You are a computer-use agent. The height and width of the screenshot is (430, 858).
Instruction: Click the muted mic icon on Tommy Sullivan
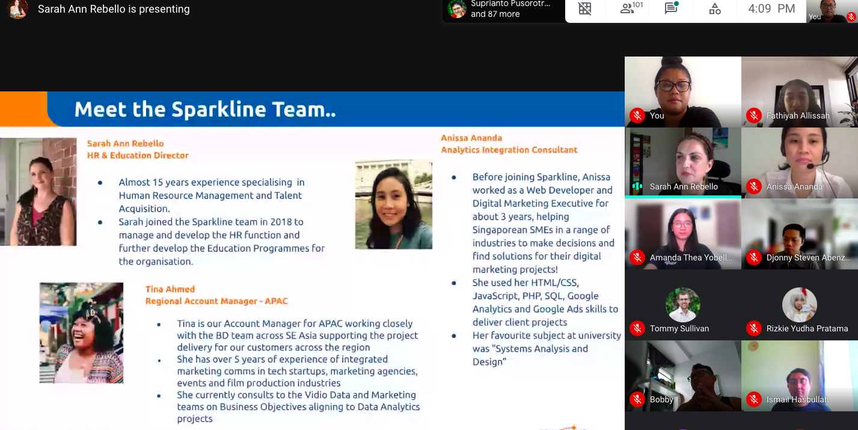637,328
